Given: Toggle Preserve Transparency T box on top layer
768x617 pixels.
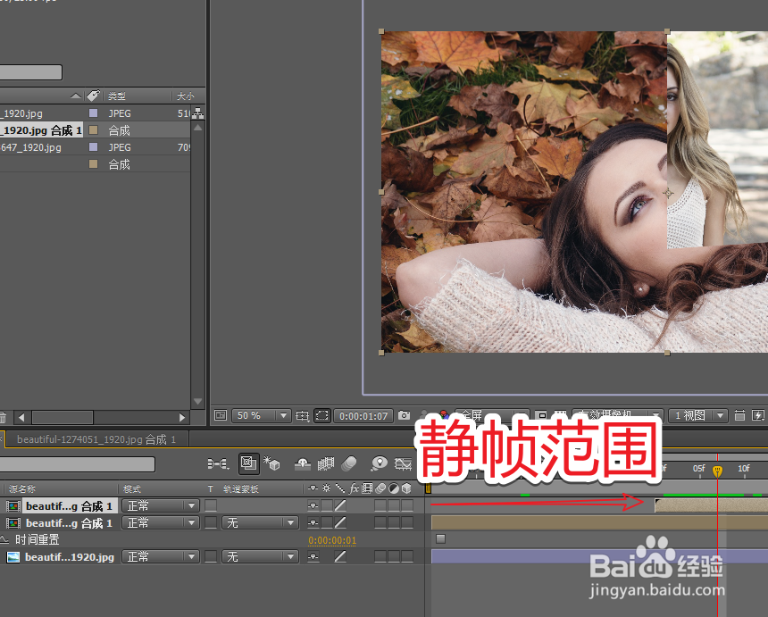Looking at the screenshot, I should [211, 505].
